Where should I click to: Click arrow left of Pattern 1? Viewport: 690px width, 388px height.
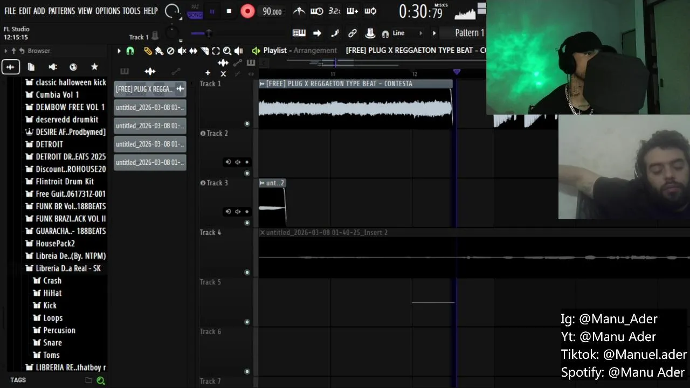point(435,33)
